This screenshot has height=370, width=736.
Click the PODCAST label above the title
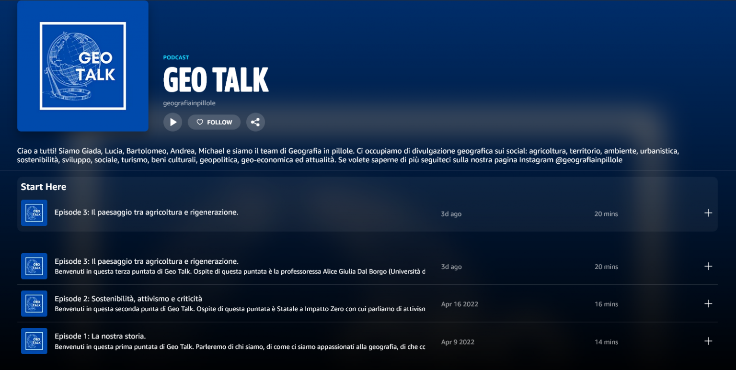pos(176,57)
